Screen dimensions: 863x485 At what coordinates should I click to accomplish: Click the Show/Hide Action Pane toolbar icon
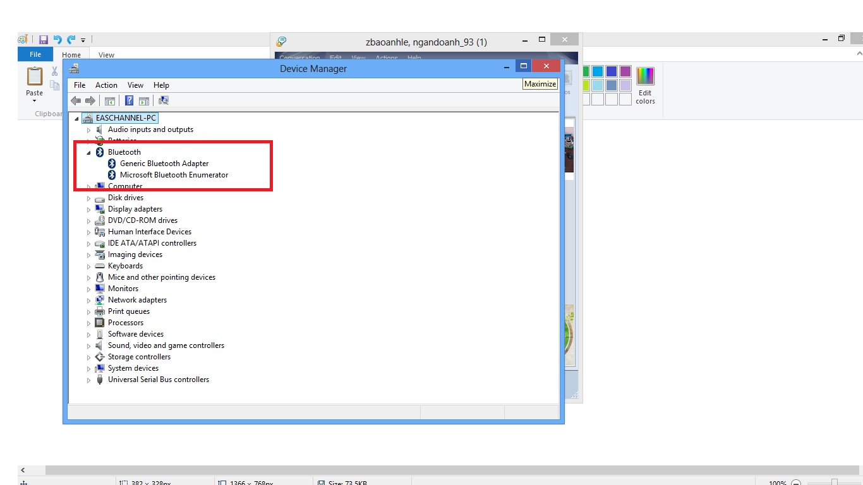pos(144,100)
